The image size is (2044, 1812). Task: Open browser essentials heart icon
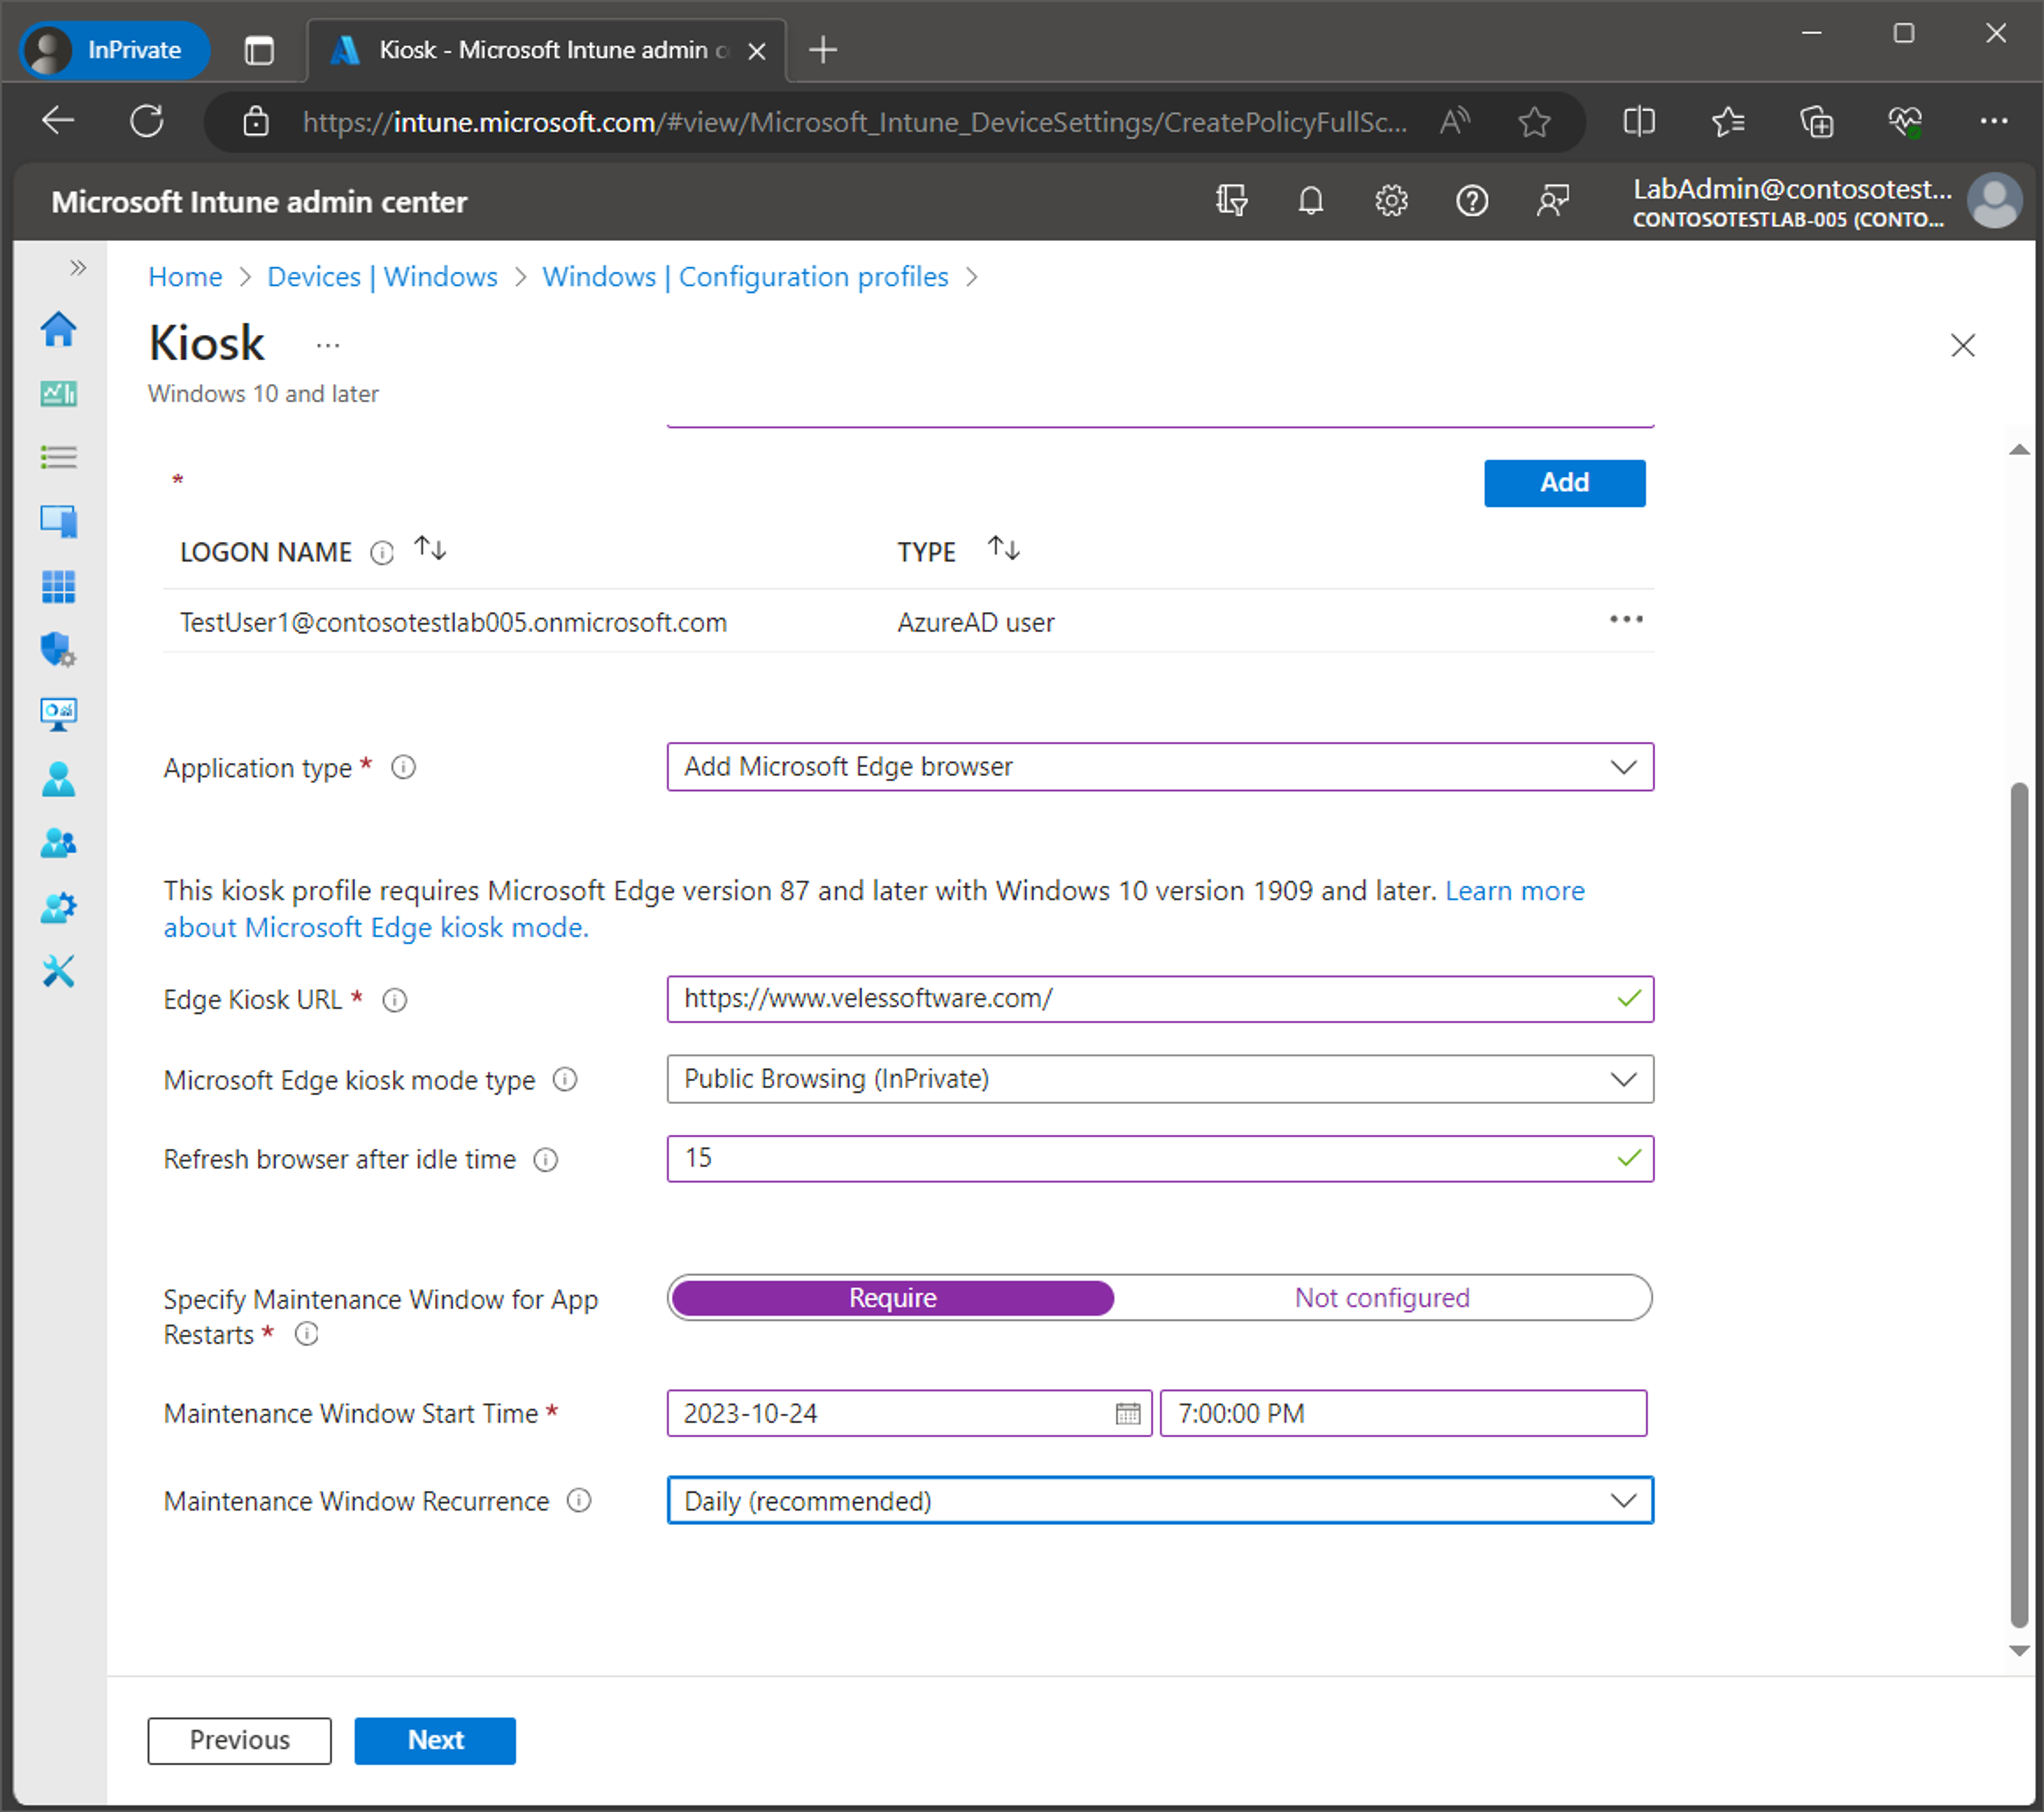[1905, 122]
